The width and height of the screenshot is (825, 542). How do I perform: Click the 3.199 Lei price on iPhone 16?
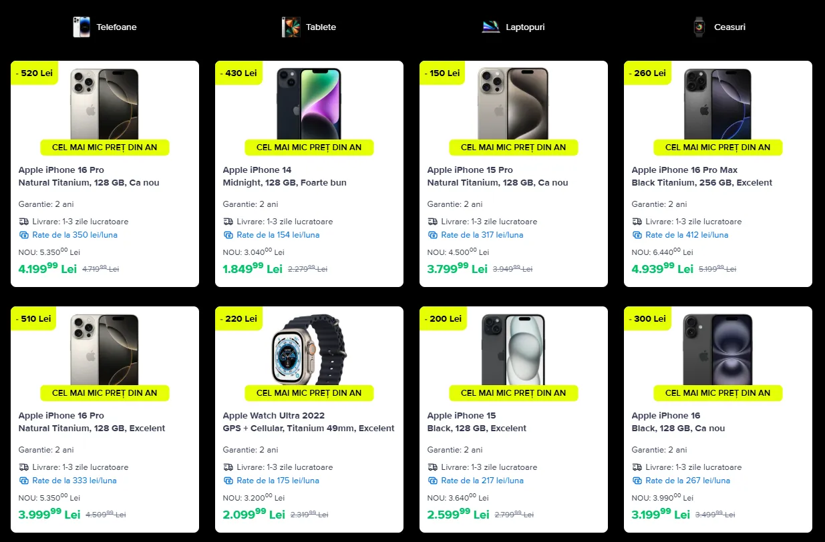pos(661,514)
